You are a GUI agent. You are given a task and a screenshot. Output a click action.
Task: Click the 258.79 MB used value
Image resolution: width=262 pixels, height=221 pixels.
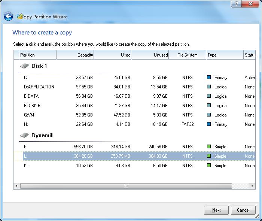coord(121,156)
